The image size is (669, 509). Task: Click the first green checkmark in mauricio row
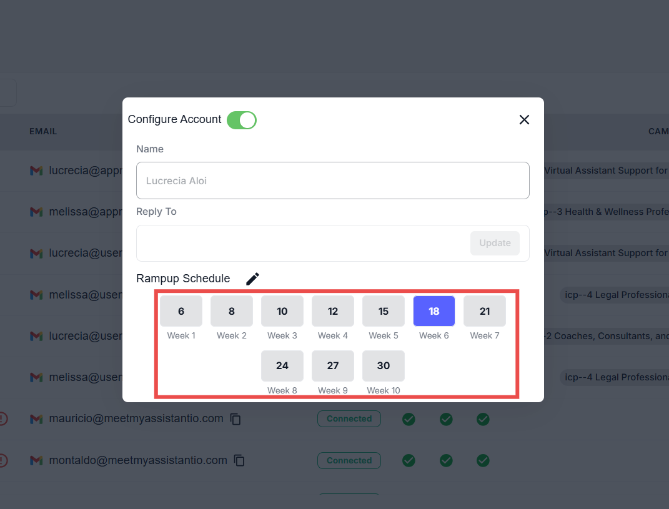point(409,419)
